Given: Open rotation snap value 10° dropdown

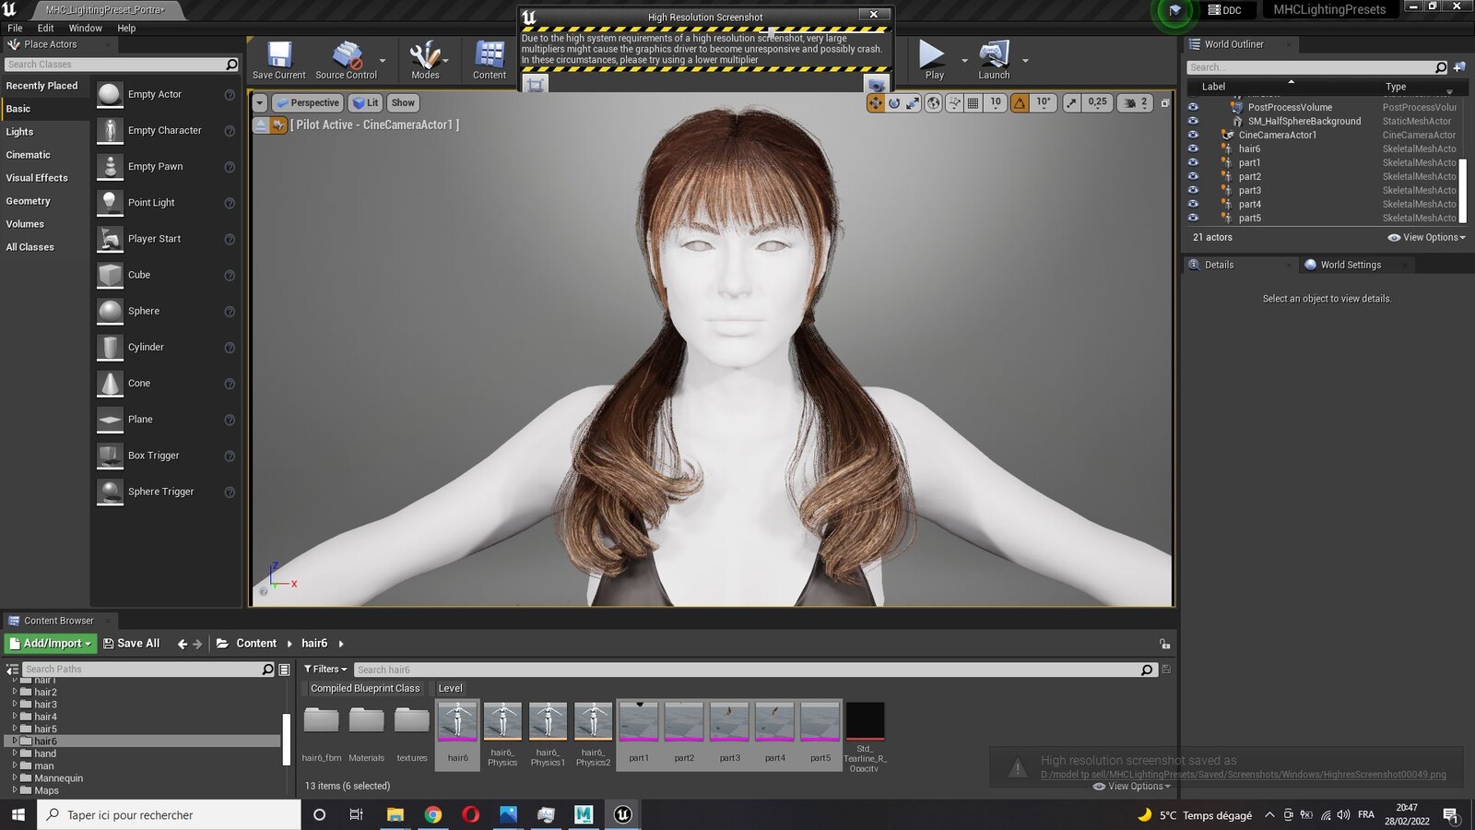Looking at the screenshot, I should (x=1044, y=103).
